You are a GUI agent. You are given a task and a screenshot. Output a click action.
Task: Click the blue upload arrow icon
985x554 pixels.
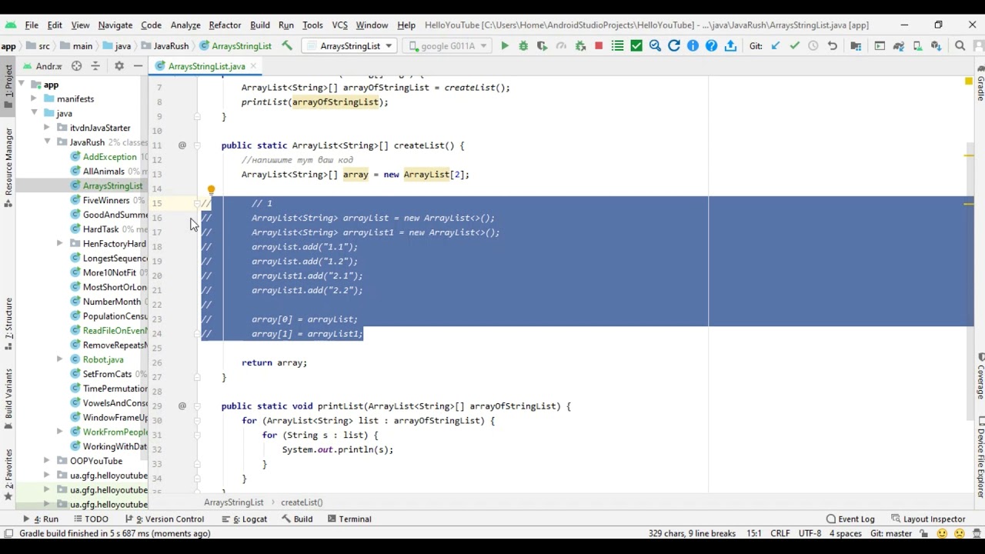tap(730, 46)
